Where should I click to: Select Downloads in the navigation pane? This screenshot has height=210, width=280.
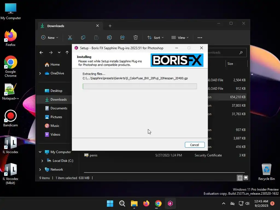56,100
